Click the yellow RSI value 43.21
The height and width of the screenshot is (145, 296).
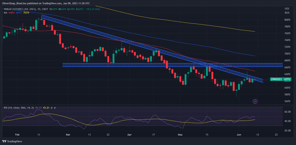pos(46,108)
